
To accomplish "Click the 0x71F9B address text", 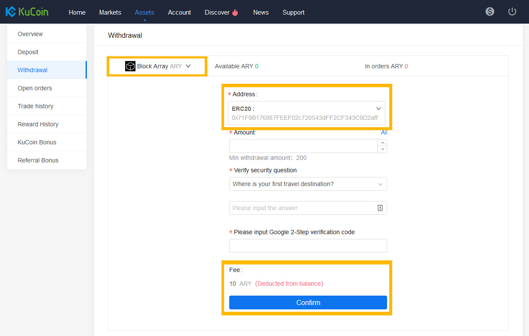I will (304, 118).
